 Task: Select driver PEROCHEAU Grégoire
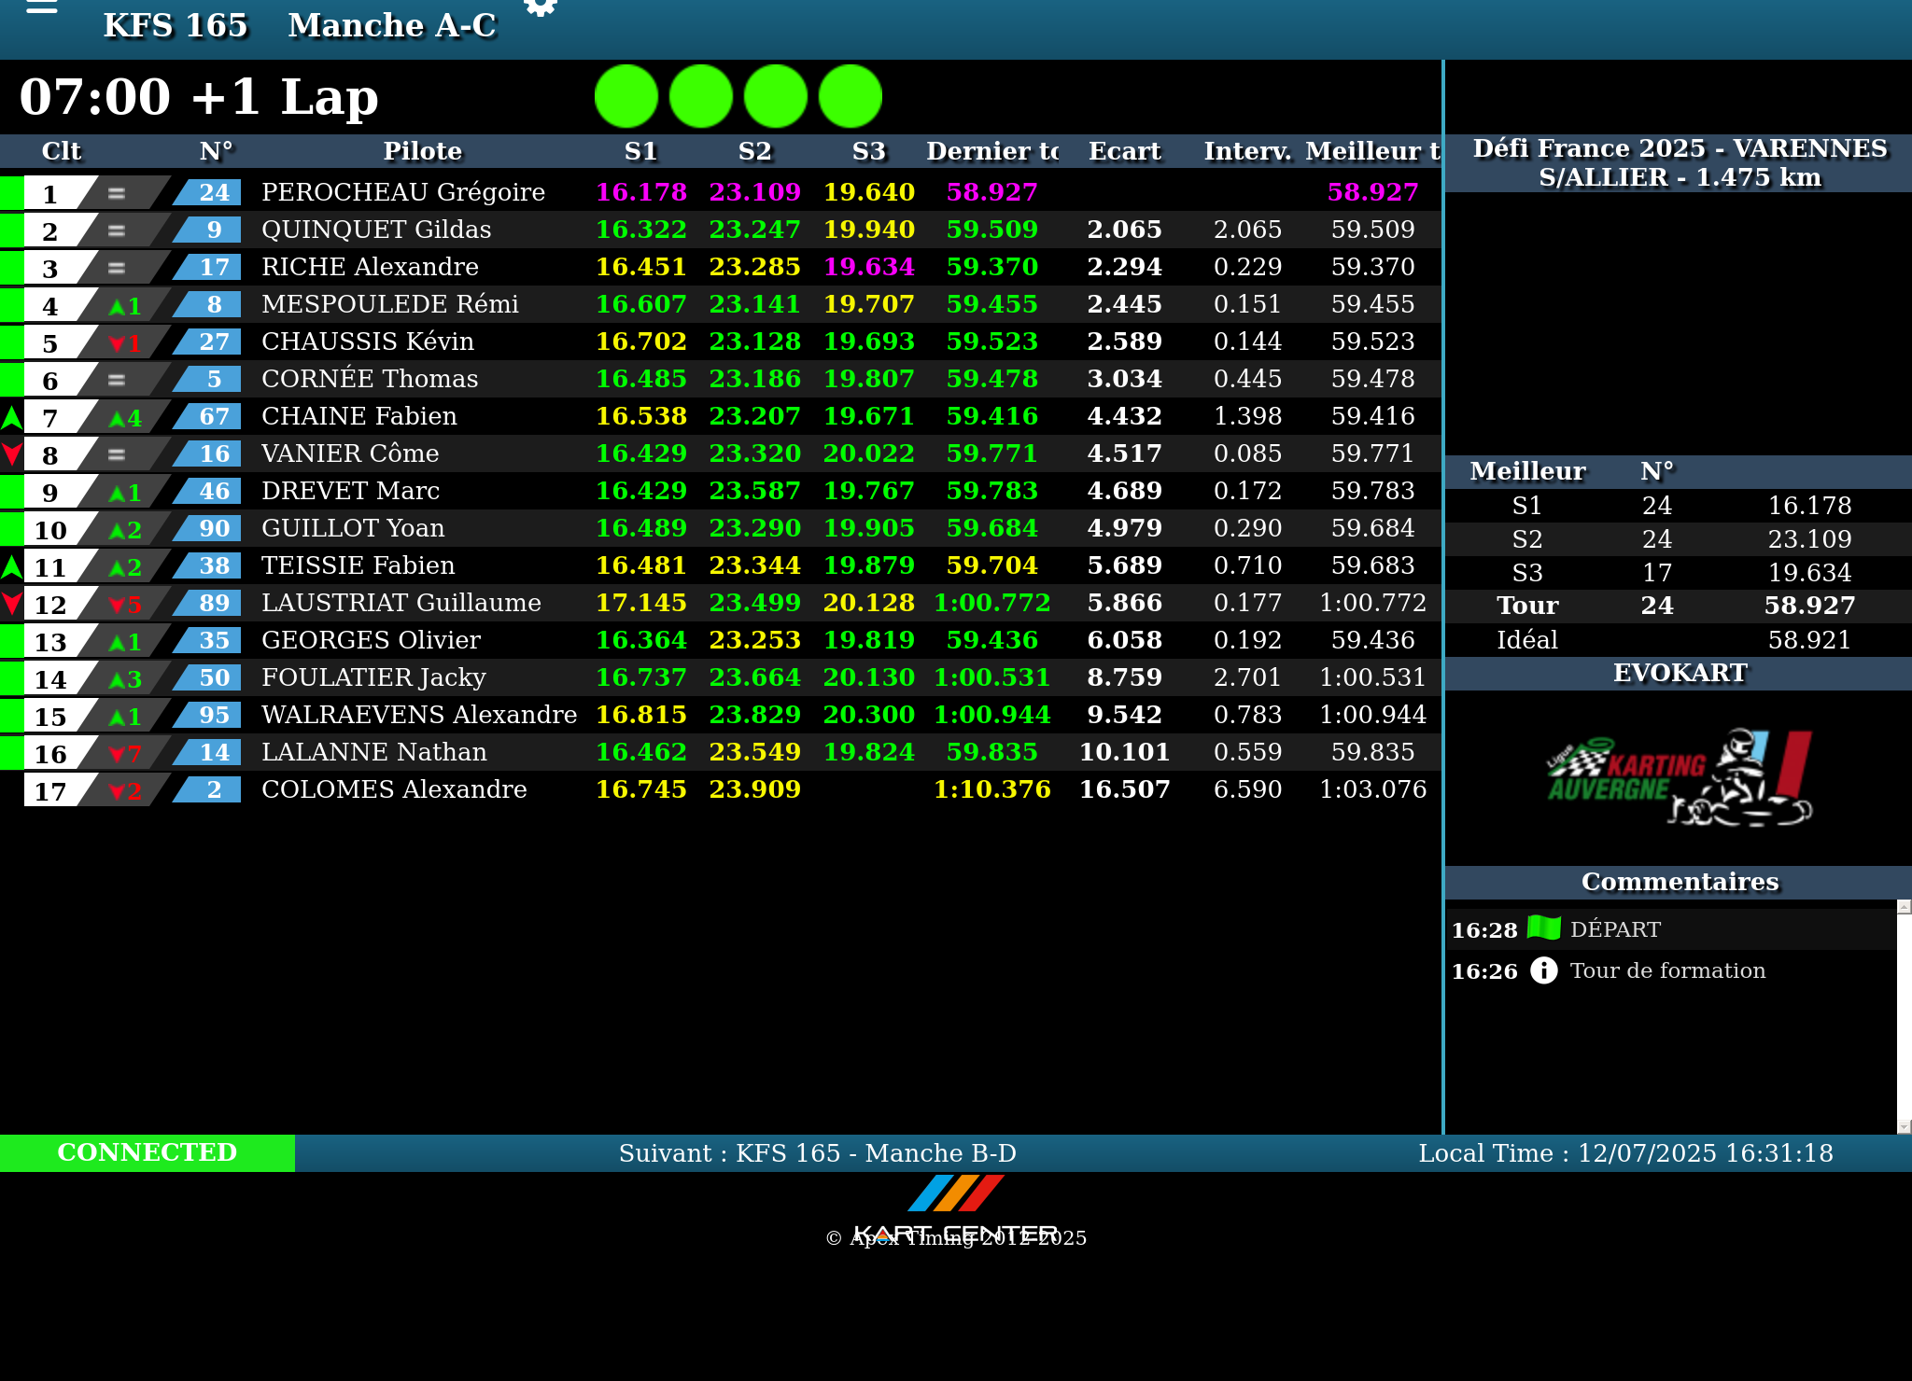pos(402,192)
